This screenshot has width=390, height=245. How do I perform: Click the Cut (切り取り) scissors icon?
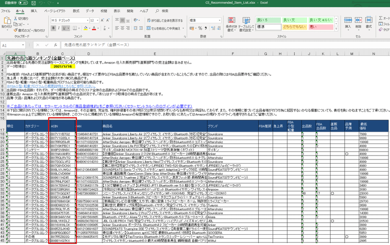click(16, 18)
